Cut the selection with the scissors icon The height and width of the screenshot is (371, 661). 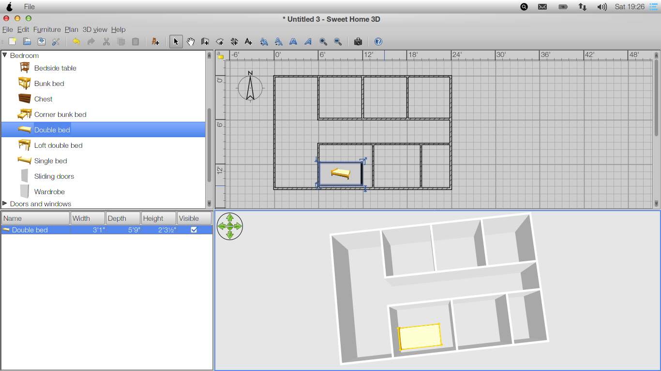coord(106,42)
